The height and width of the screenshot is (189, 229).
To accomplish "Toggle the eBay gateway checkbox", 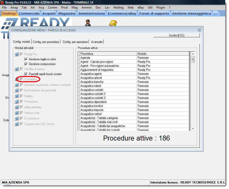I will click(21, 107).
